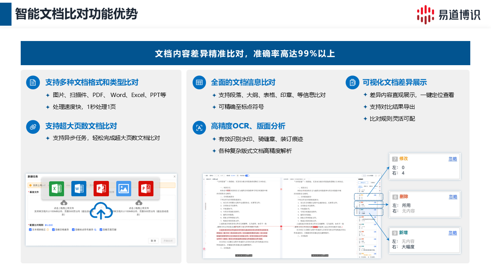Screen dimensions: 491x276
Task: Click 忽略 link on the 新增 card
Action: (453, 233)
